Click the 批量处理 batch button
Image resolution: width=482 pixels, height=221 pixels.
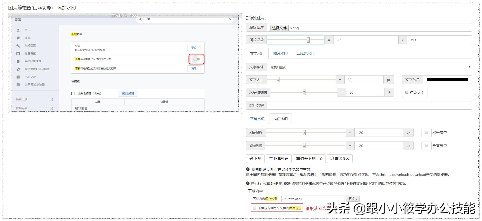click(279, 159)
